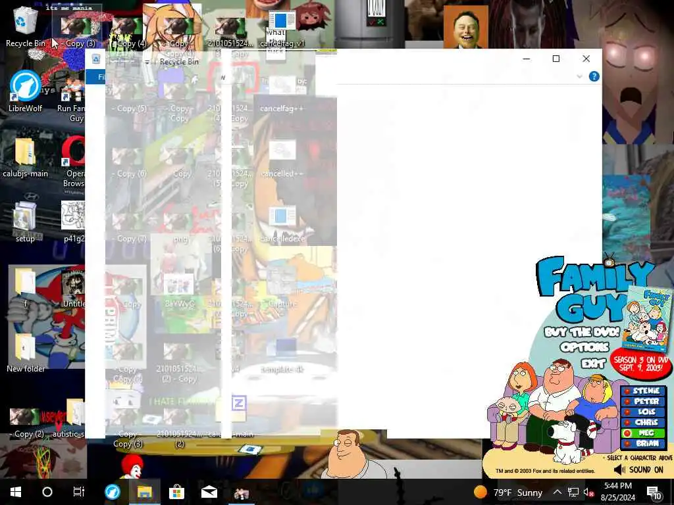Select Meg character in Family Guy widget

click(643, 433)
